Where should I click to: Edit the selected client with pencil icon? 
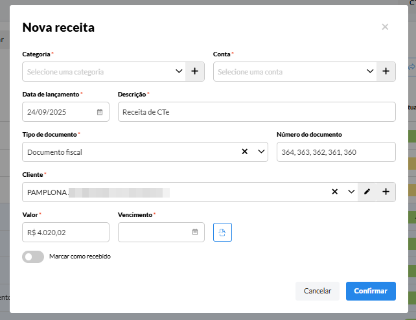367,192
